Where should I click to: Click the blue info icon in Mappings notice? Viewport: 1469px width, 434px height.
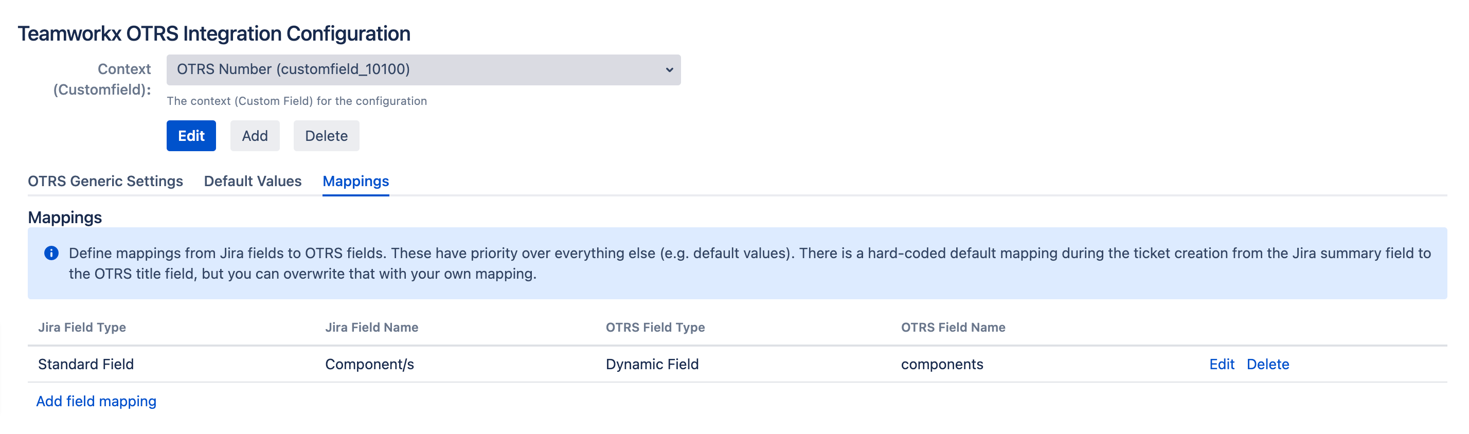(51, 253)
